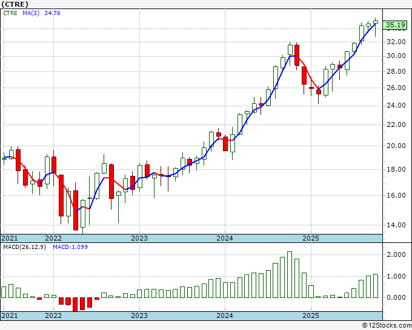Click the 18.00 price axis label
412x330 pixels.
(x=396, y=169)
